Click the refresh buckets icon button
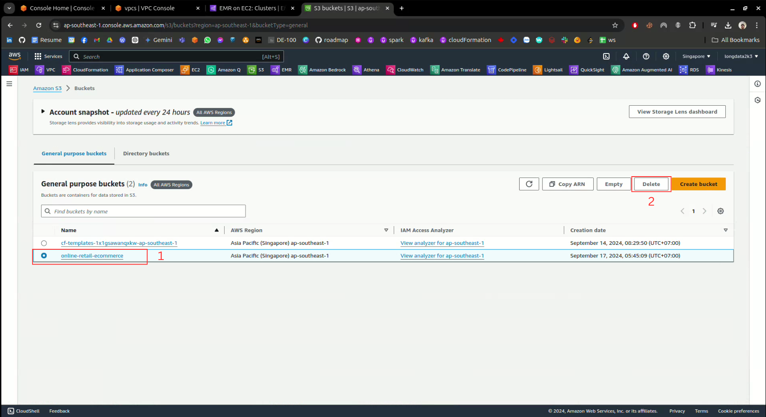Screen dimensions: 766x417 529,184
